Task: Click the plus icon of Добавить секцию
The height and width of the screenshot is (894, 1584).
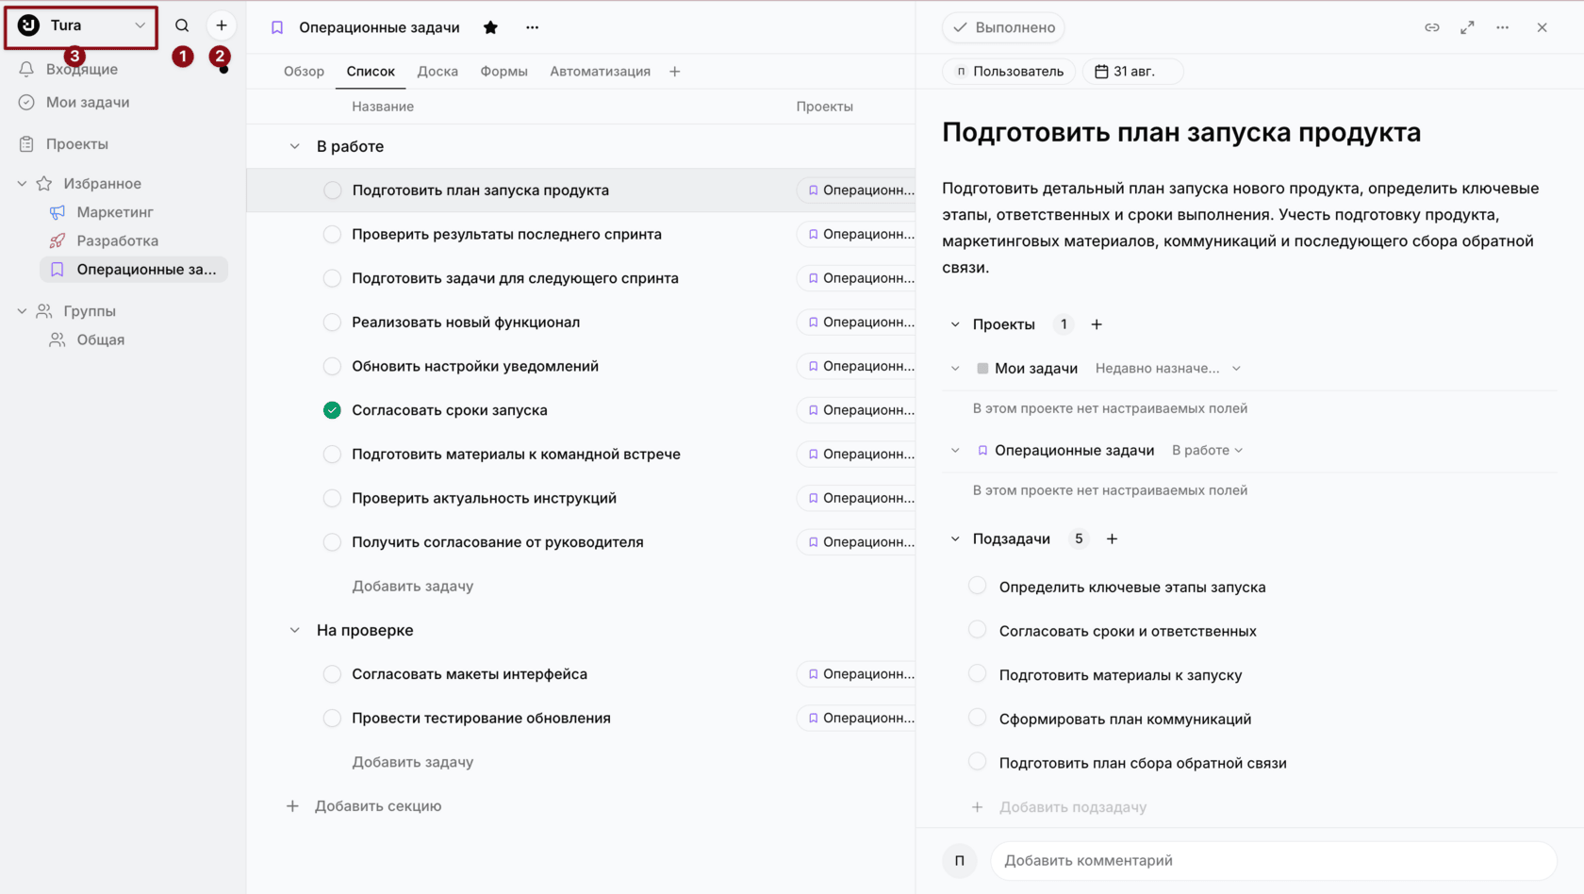Action: (292, 805)
